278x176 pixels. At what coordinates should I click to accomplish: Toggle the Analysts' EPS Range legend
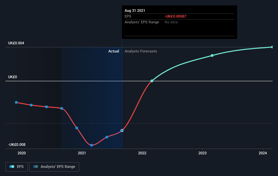(x=54, y=167)
